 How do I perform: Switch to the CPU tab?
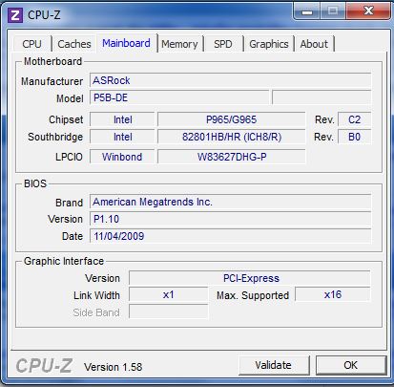click(32, 44)
